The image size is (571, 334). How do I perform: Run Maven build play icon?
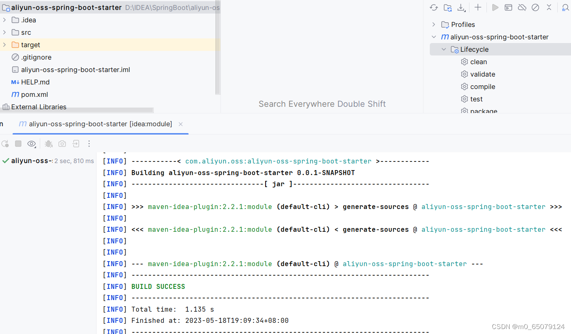coord(495,7)
